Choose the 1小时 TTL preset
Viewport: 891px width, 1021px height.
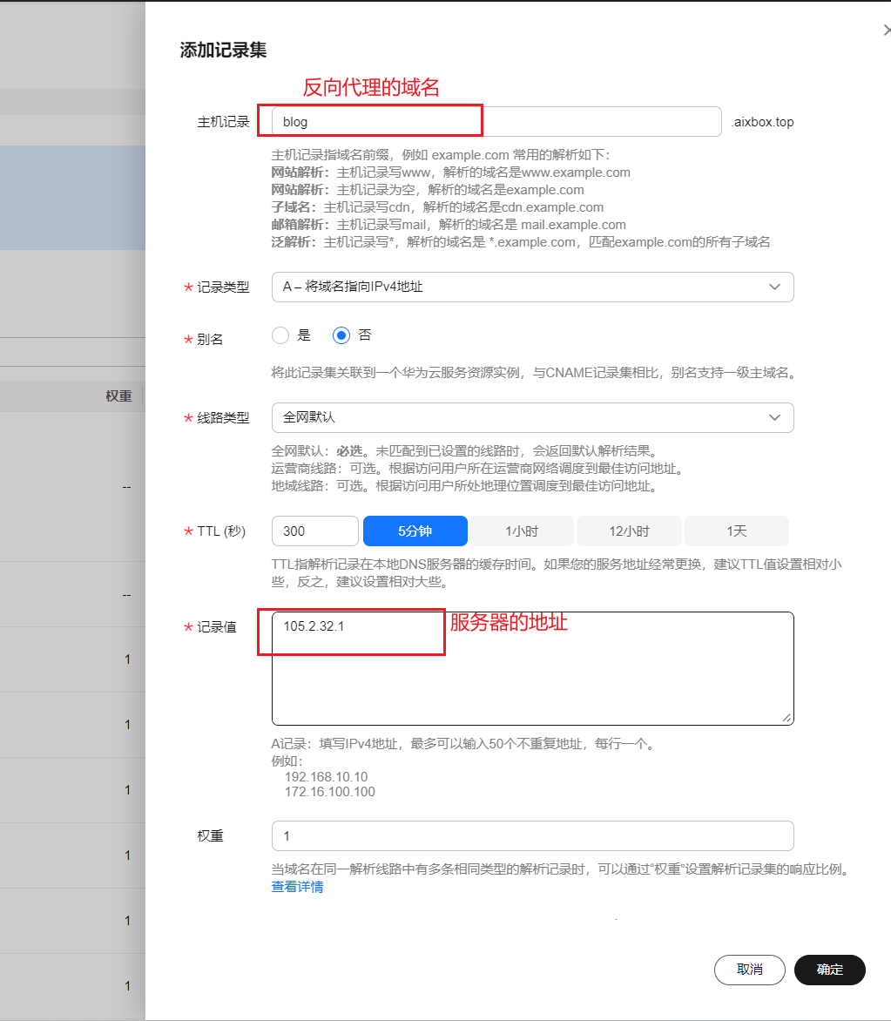click(x=522, y=531)
